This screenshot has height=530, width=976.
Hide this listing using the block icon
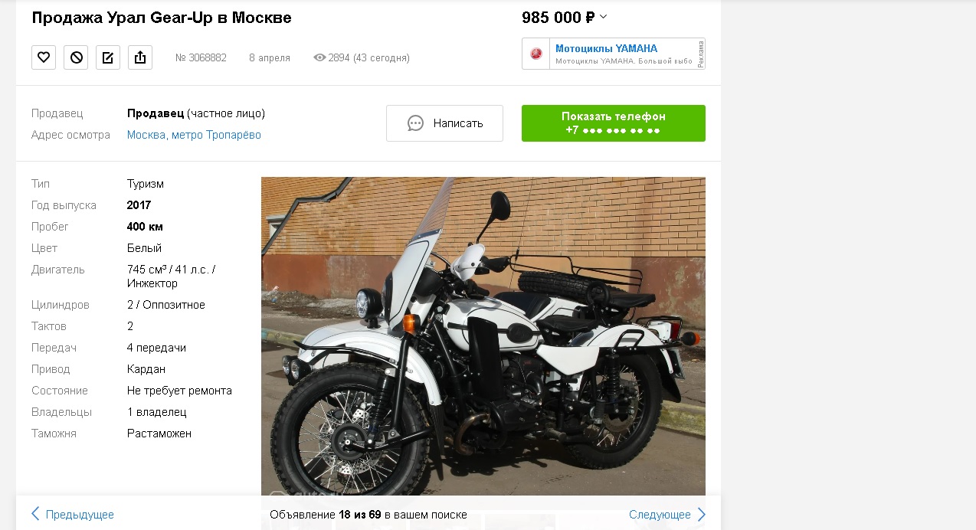[x=76, y=57]
